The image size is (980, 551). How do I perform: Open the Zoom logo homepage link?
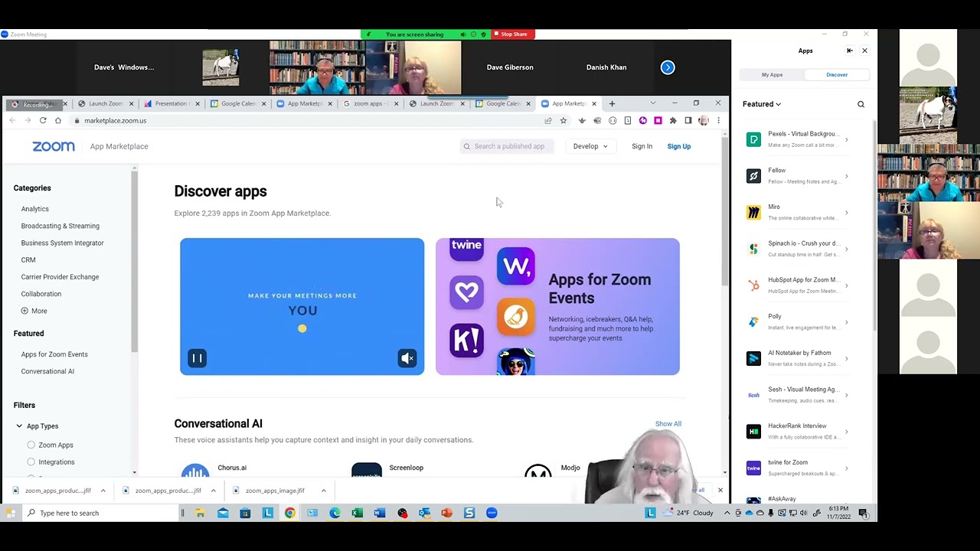tap(54, 146)
